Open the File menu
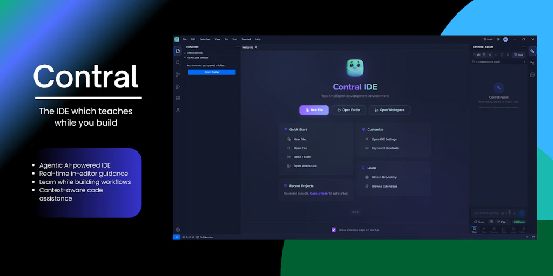This screenshot has height=276, width=553. click(185, 39)
